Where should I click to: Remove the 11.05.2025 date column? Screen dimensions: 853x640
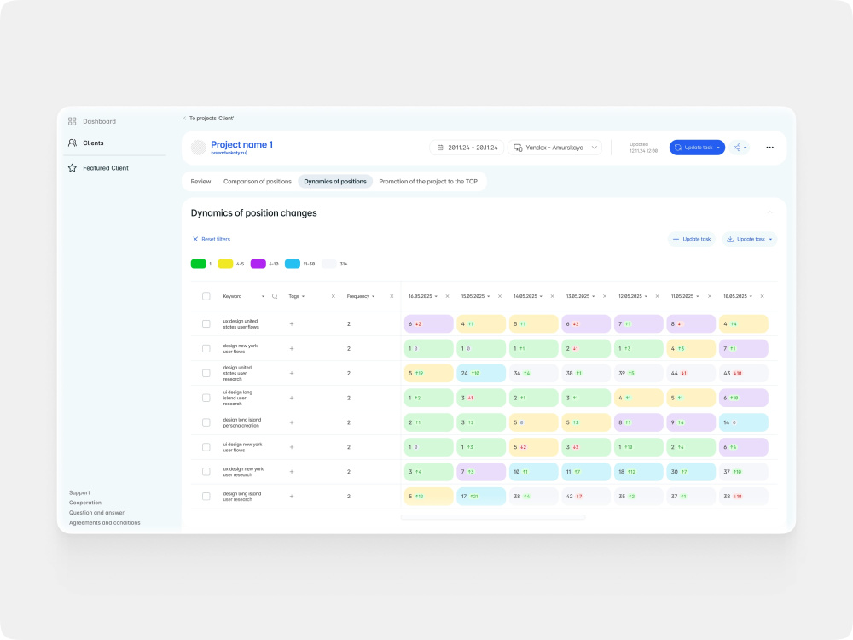point(710,296)
